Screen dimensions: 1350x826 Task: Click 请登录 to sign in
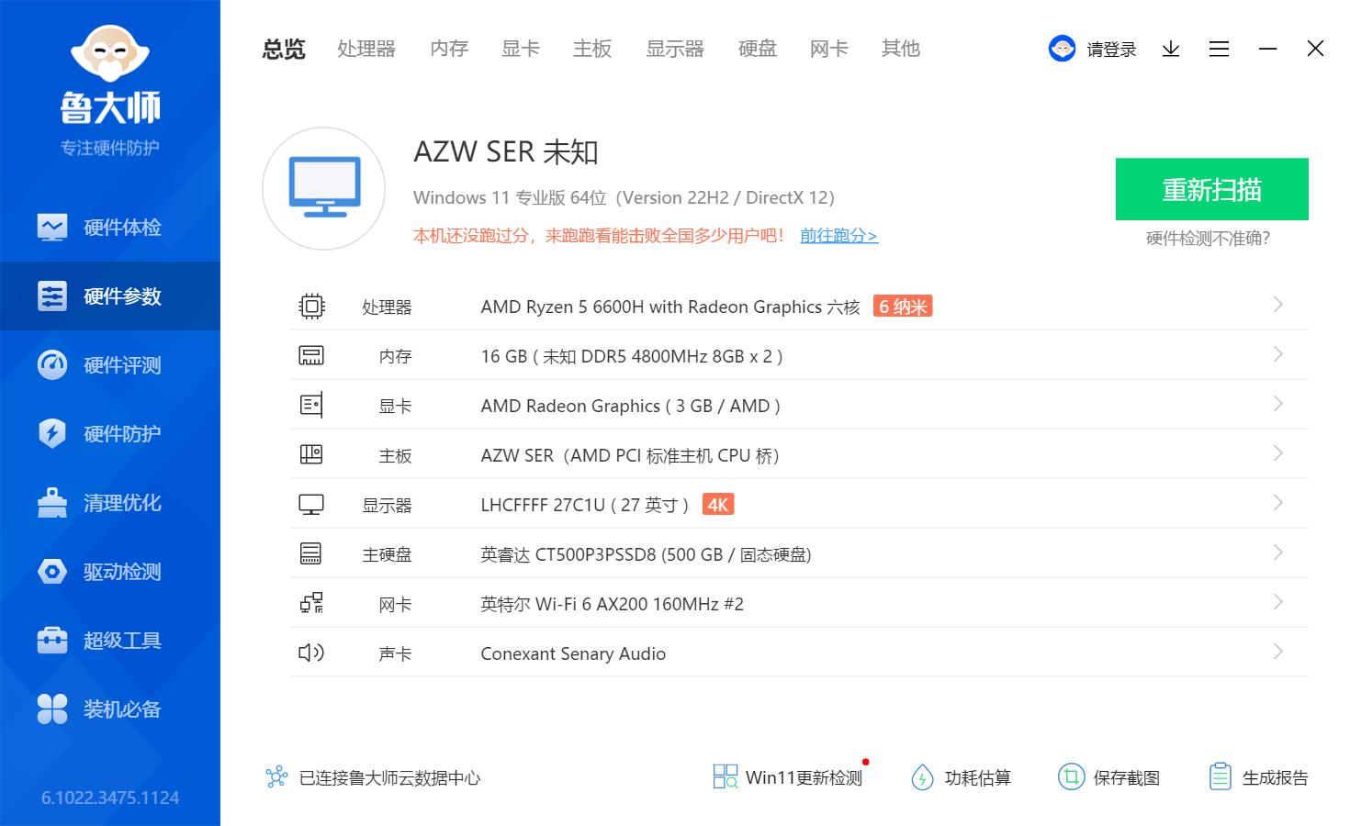[x=1108, y=49]
